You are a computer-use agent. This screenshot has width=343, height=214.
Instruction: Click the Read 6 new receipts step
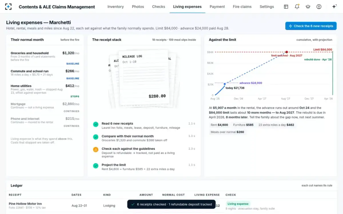click(144, 126)
